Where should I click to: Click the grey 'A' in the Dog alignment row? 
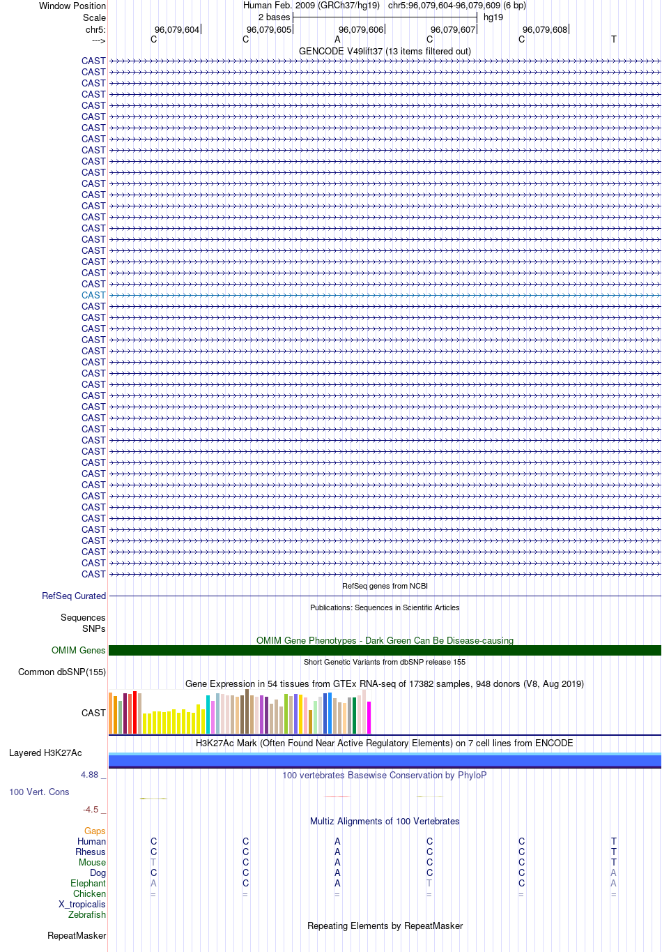point(613,872)
